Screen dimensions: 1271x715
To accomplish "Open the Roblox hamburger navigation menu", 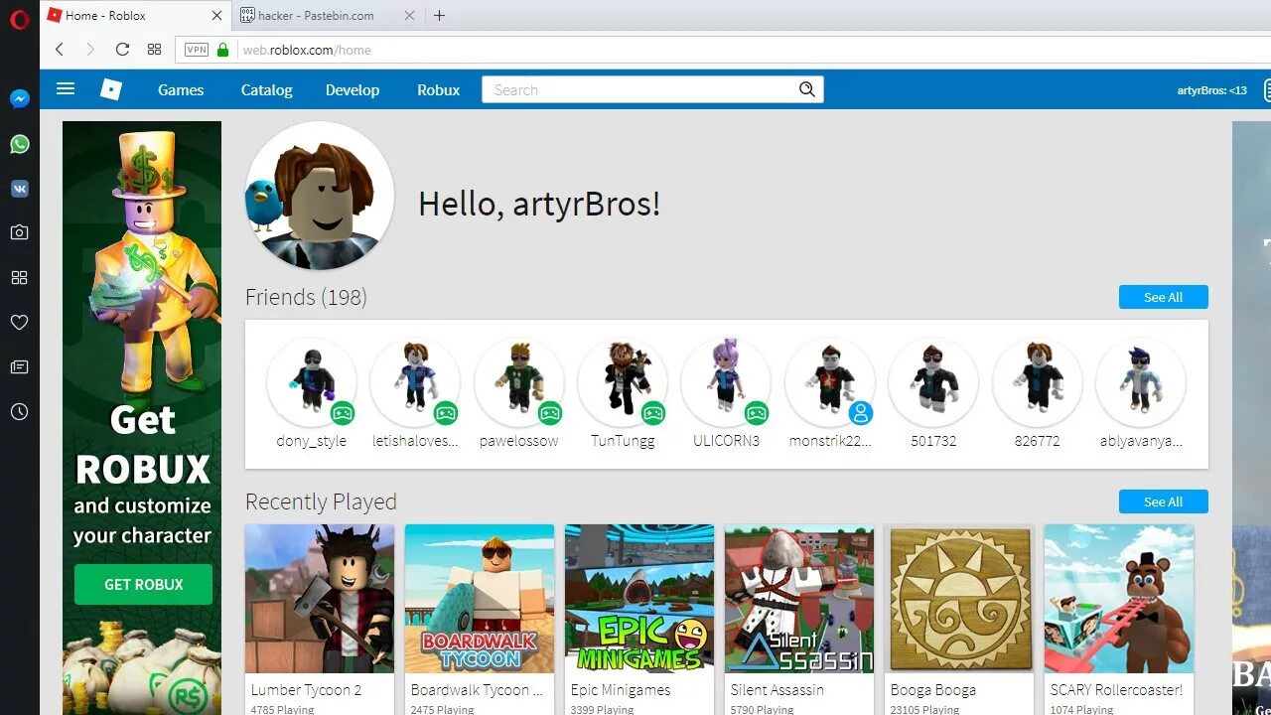I will pos(66,89).
